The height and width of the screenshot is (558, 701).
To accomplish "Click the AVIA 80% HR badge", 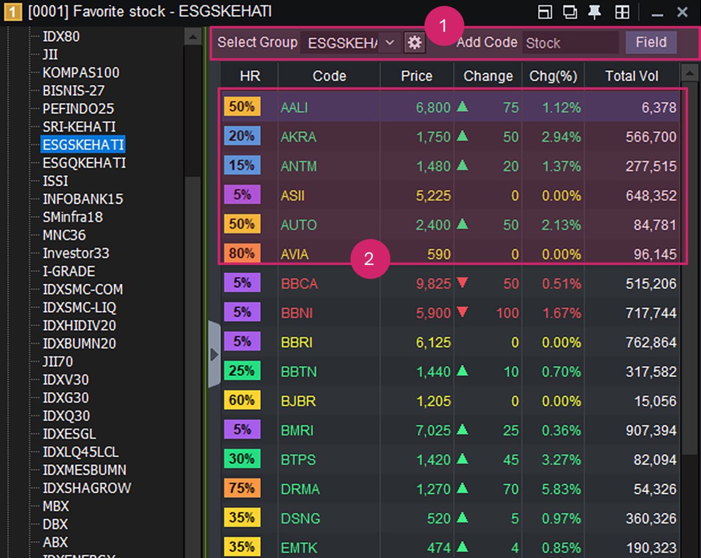I will pyautogui.click(x=242, y=254).
